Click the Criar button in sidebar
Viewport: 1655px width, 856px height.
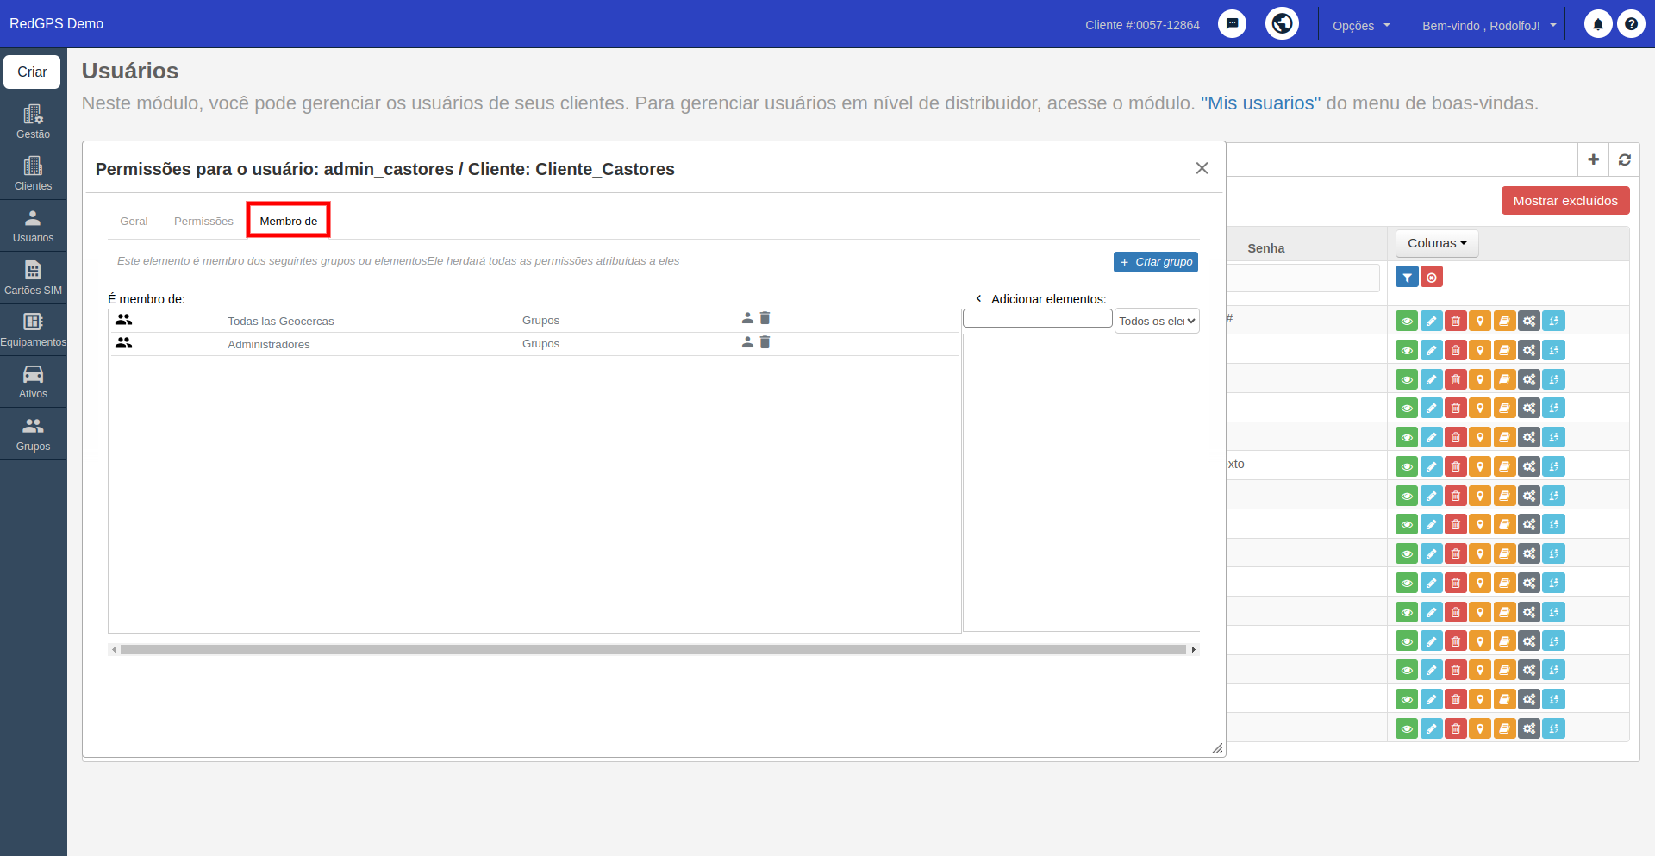(32, 72)
